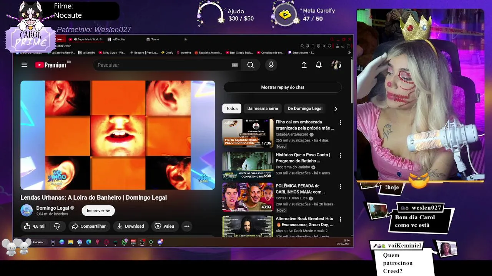Open the Subscriptions bookmark
492x276 pixels.
pyautogui.click(x=302, y=53)
